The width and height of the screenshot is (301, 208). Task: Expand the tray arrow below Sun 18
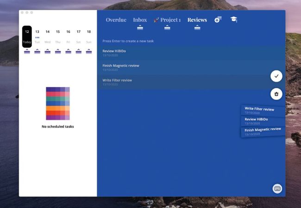(88, 52)
